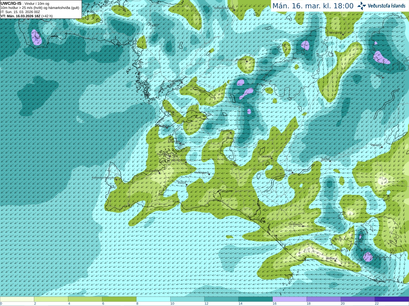Select the 12–14 m/s legend color

[221, 299]
